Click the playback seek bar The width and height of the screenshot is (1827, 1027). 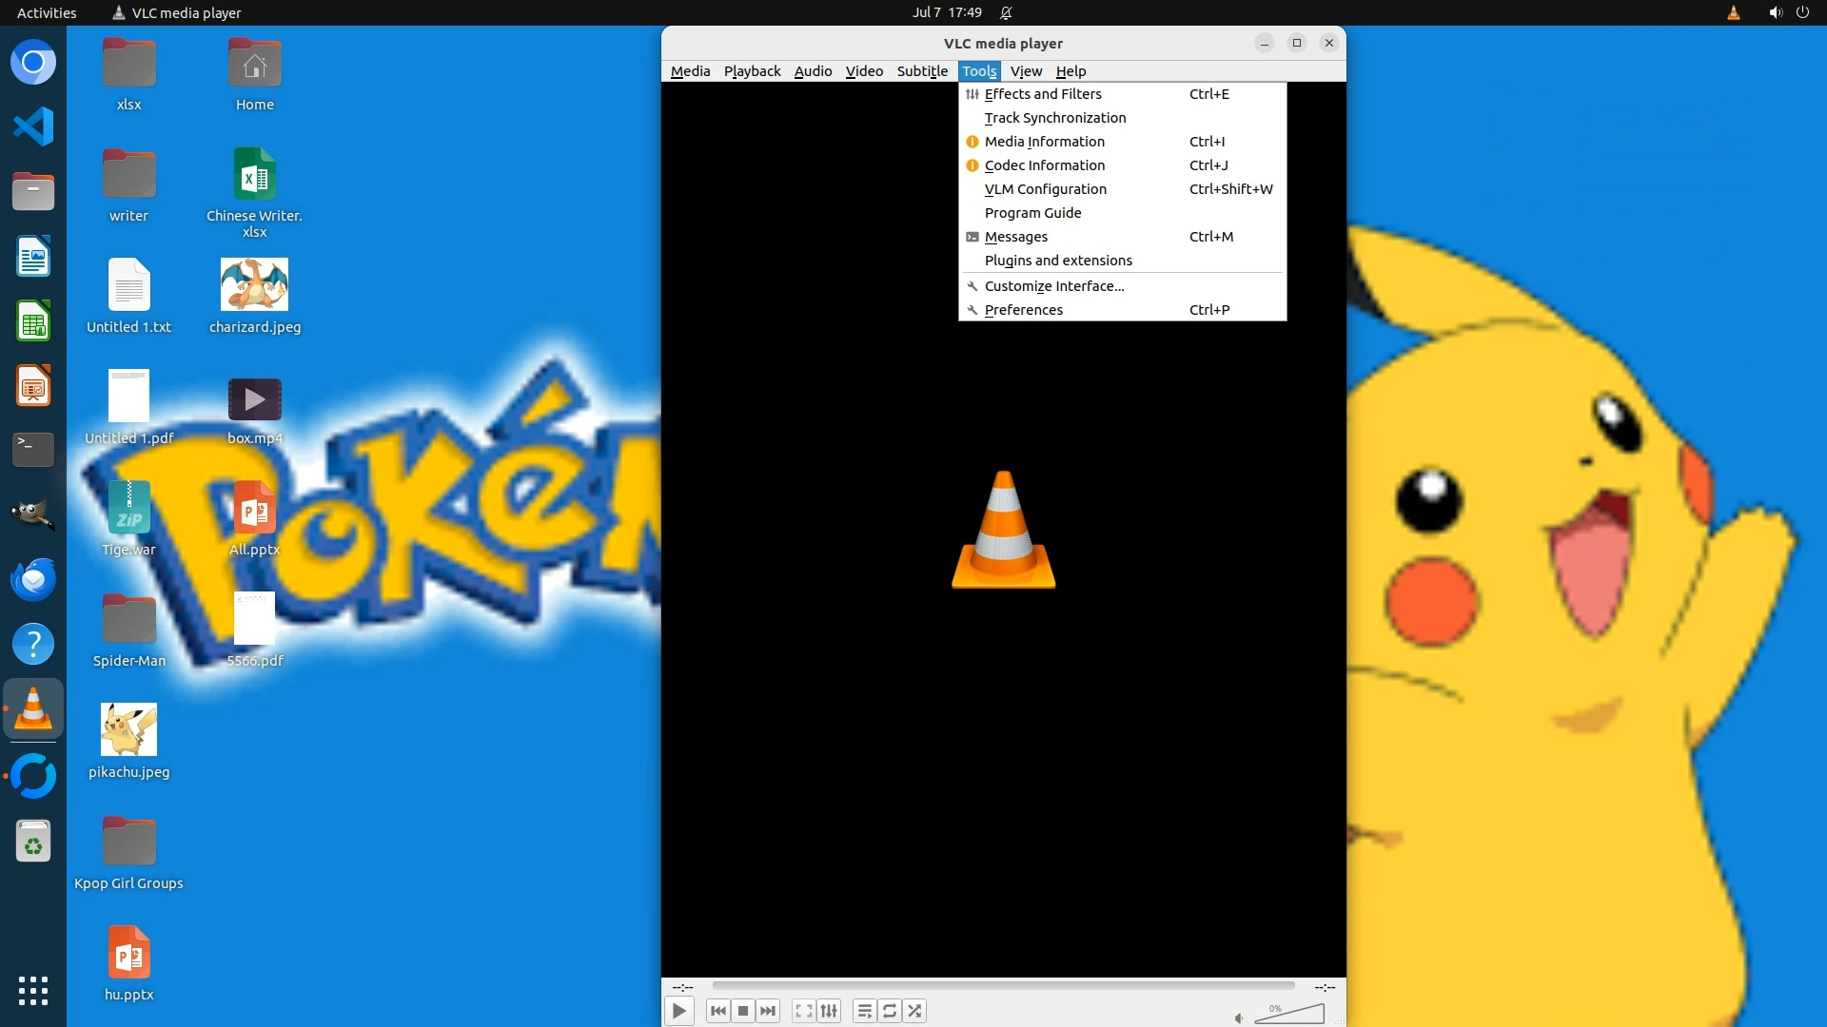click(1003, 986)
